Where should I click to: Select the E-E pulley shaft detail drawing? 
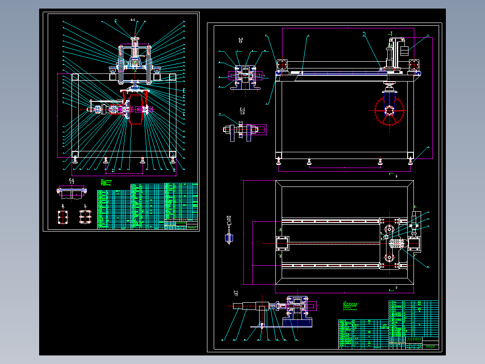coord(244,131)
